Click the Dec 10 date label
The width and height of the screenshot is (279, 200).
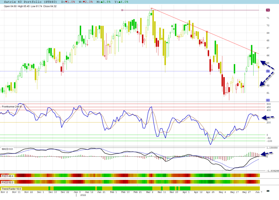53,192
